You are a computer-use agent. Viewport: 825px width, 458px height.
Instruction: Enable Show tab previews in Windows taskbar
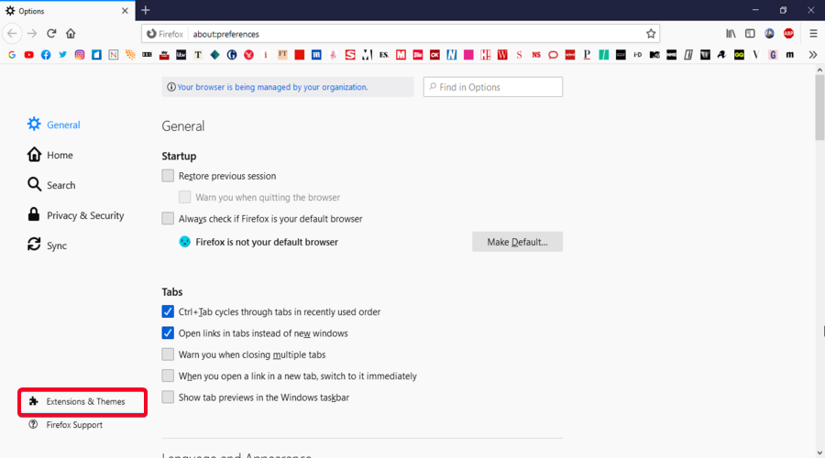pos(168,398)
